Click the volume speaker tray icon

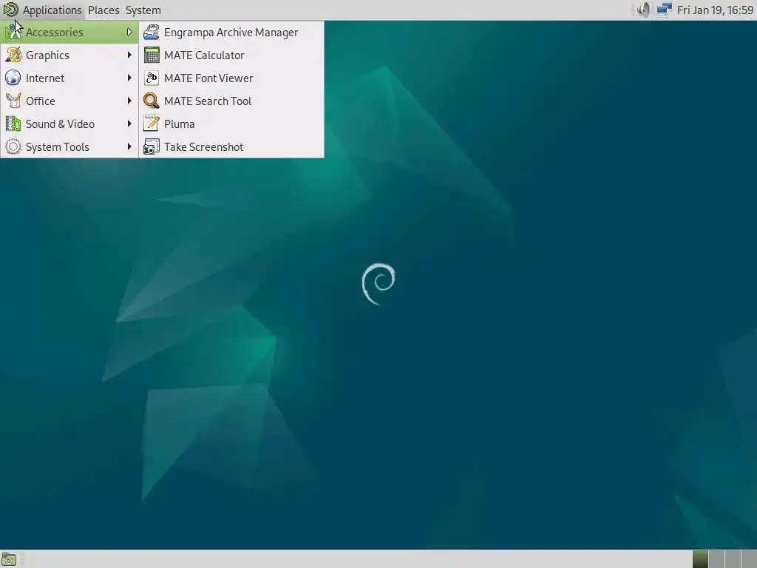643,10
